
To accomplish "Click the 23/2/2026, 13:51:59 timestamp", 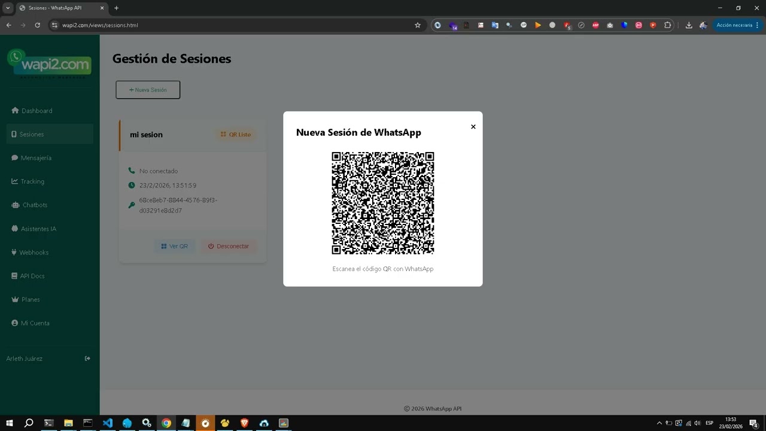I will click(168, 186).
